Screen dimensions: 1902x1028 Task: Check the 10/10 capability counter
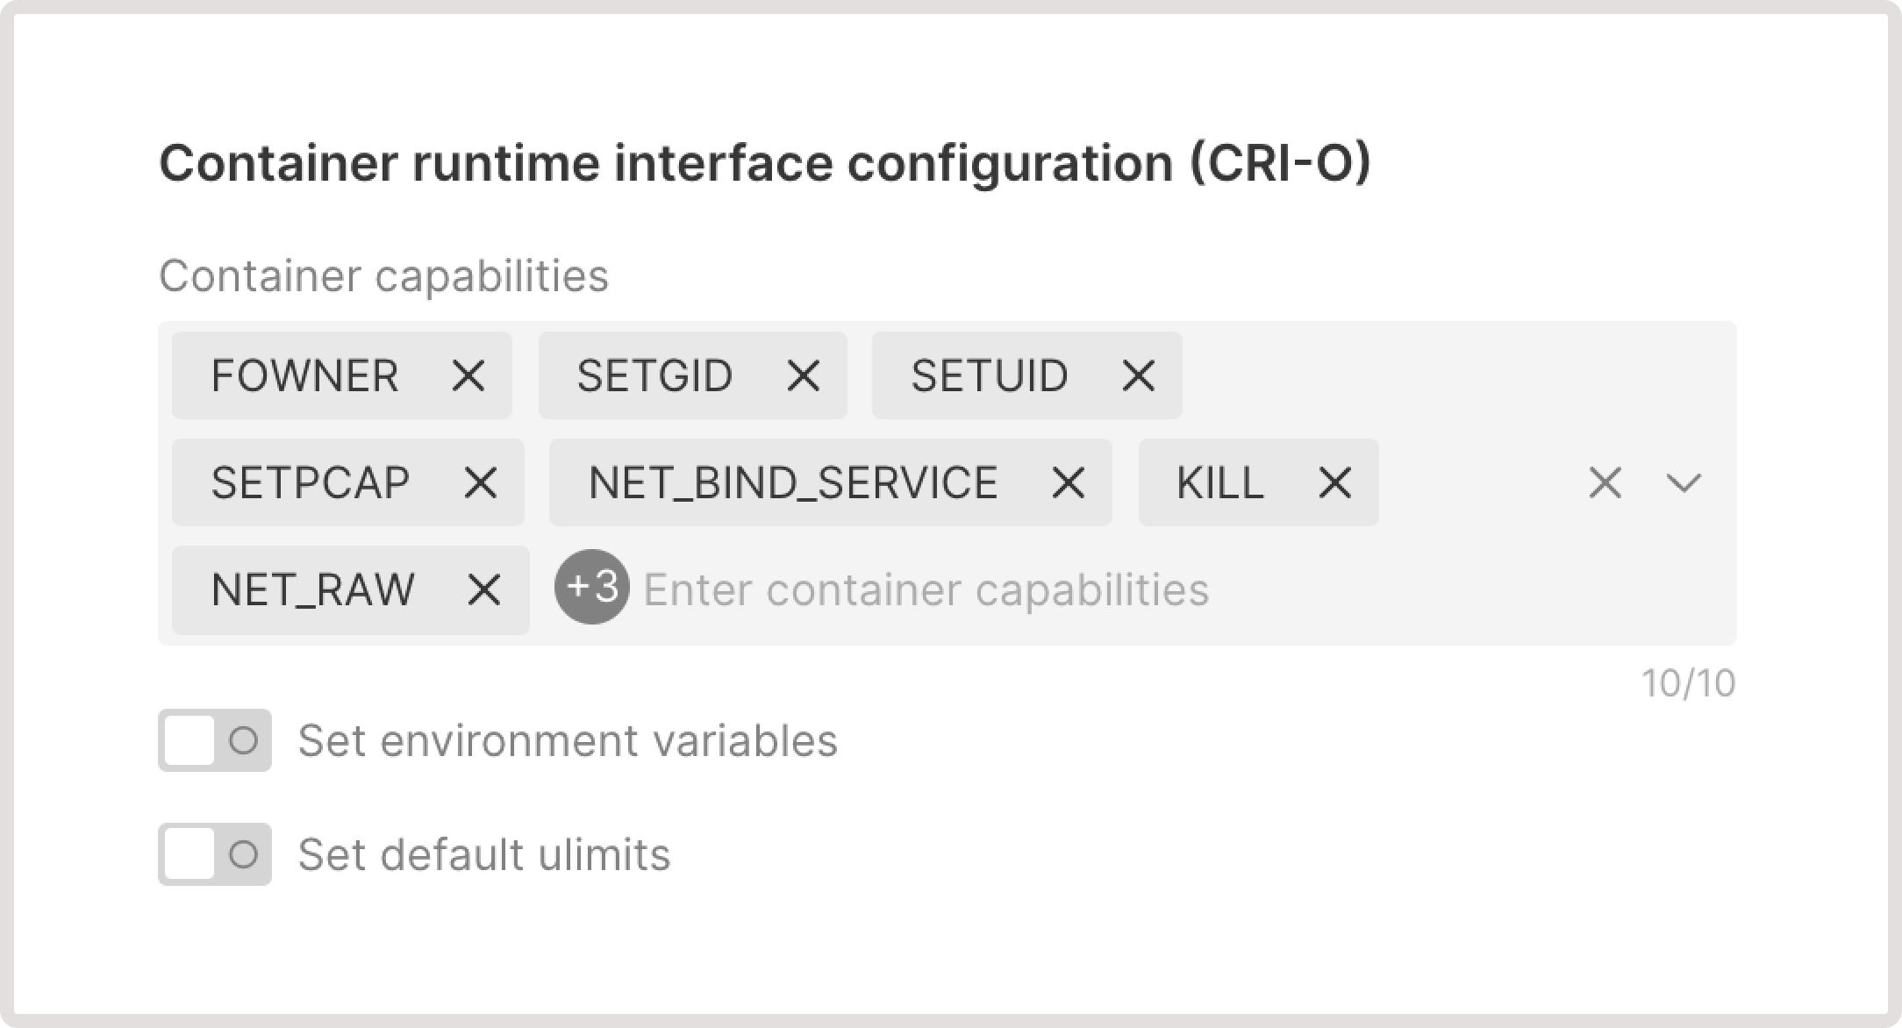coord(1690,683)
